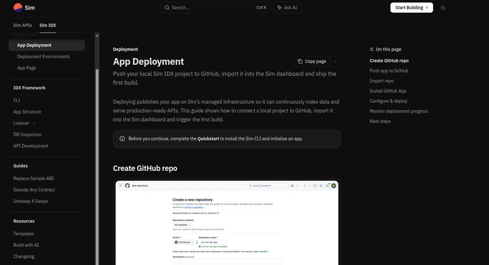The image size is (489, 265).
Task: Jump to Install GitHub App section
Action: click(388, 91)
